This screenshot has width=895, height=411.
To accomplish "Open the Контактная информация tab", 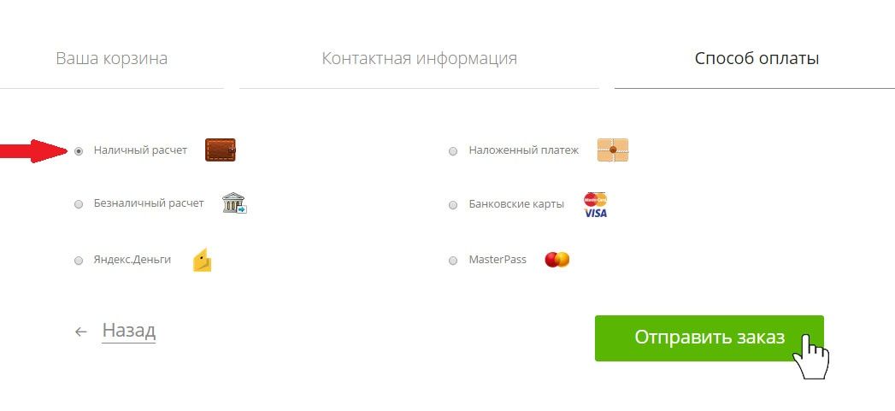I will 420,58.
